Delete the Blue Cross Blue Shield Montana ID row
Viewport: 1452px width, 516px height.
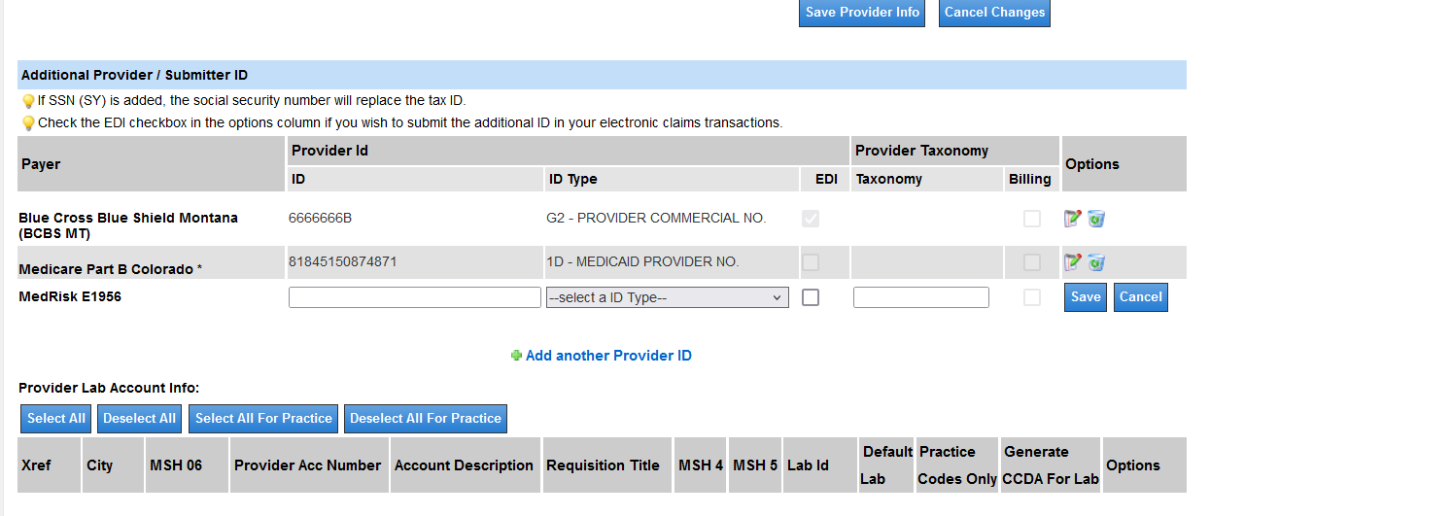click(1096, 219)
